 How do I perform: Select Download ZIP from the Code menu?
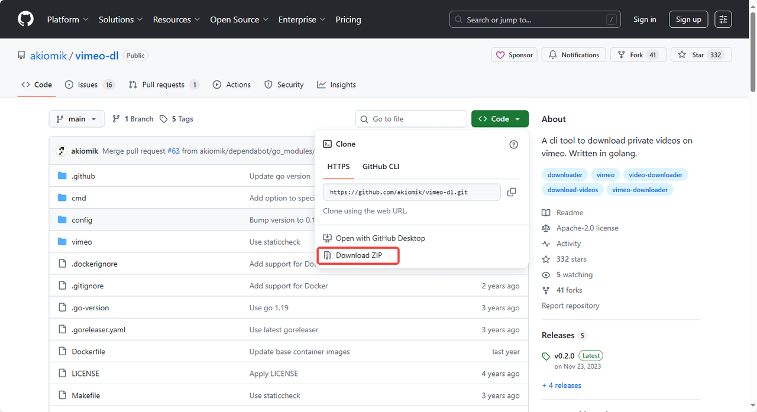358,255
